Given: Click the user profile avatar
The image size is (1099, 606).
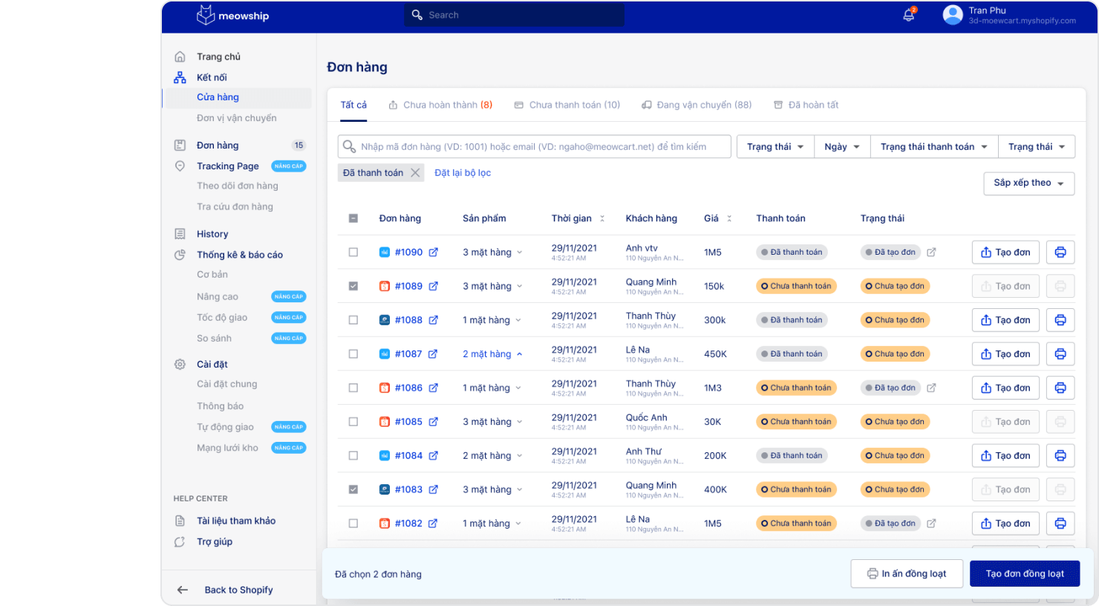Looking at the screenshot, I should [953, 15].
